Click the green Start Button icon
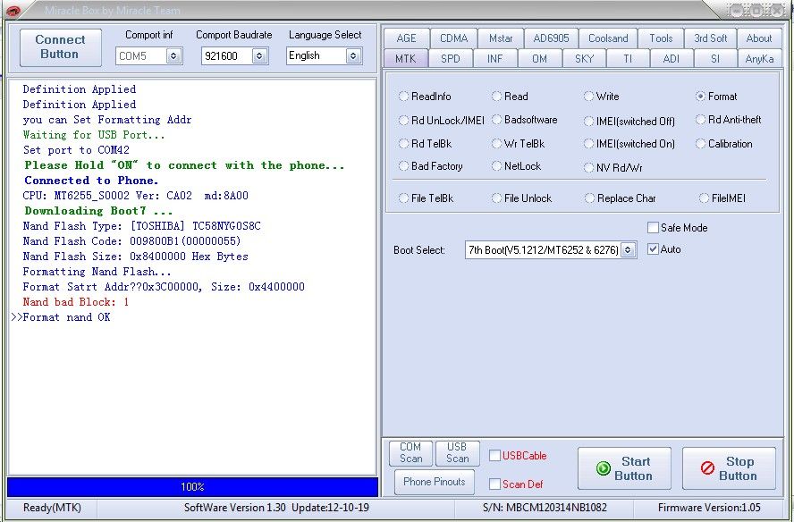The height and width of the screenshot is (522, 794). [x=603, y=468]
